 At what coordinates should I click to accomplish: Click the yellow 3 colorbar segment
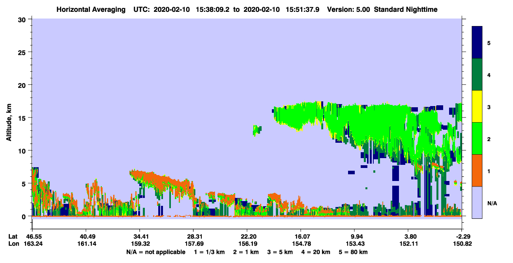[477, 106]
